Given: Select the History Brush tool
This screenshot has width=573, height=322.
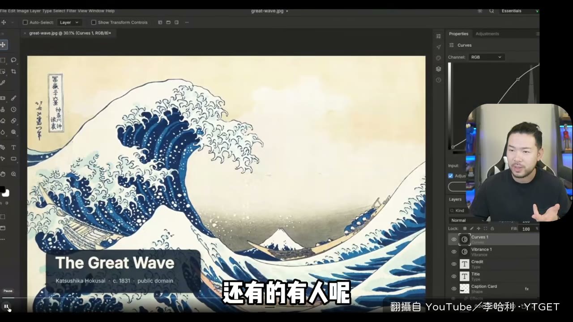Looking at the screenshot, I should (13, 109).
